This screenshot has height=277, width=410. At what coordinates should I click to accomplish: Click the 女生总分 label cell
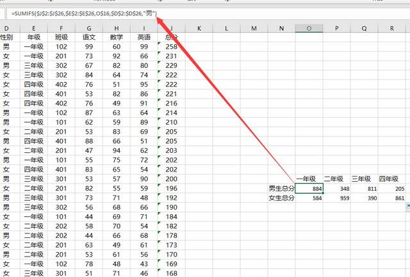click(x=281, y=198)
